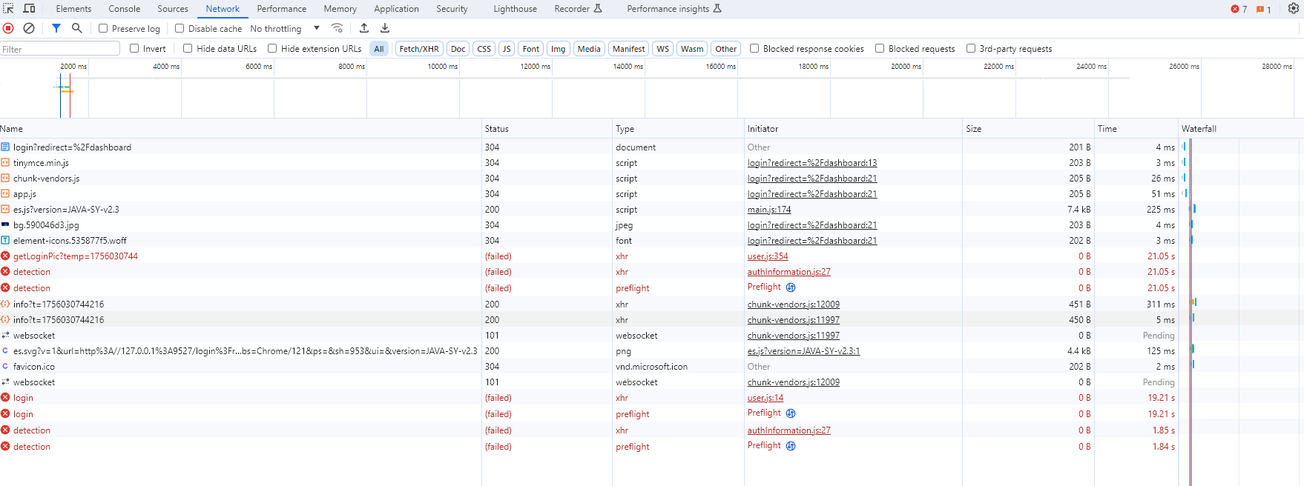Click websocket icon of first websocket row
Image resolution: width=1304 pixels, height=486 pixels.
tap(5, 335)
